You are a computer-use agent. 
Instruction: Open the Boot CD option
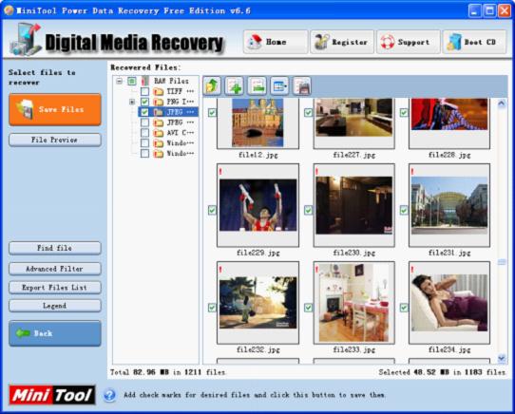[474, 42]
